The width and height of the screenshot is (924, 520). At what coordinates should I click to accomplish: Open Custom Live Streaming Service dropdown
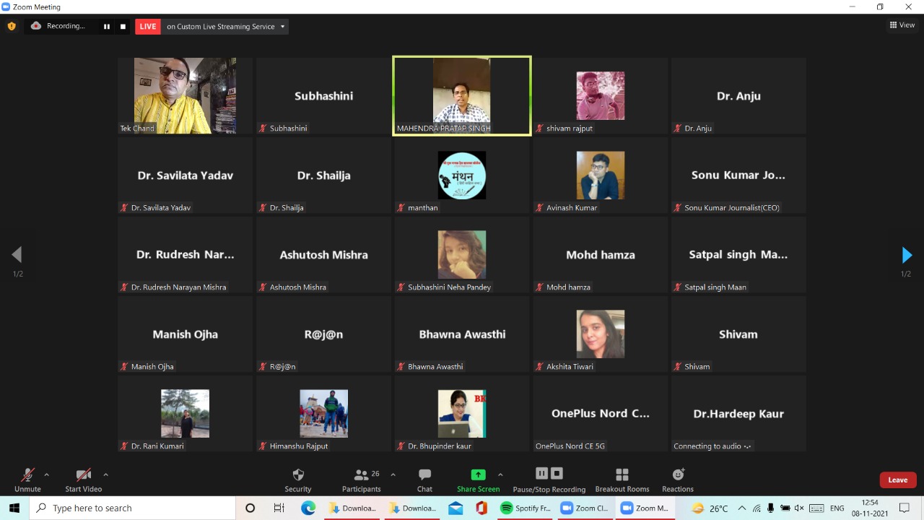[225, 27]
